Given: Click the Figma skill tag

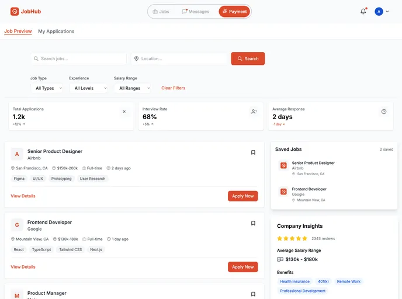Looking at the screenshot, I should pyautogui.click(x=19, y=179).
